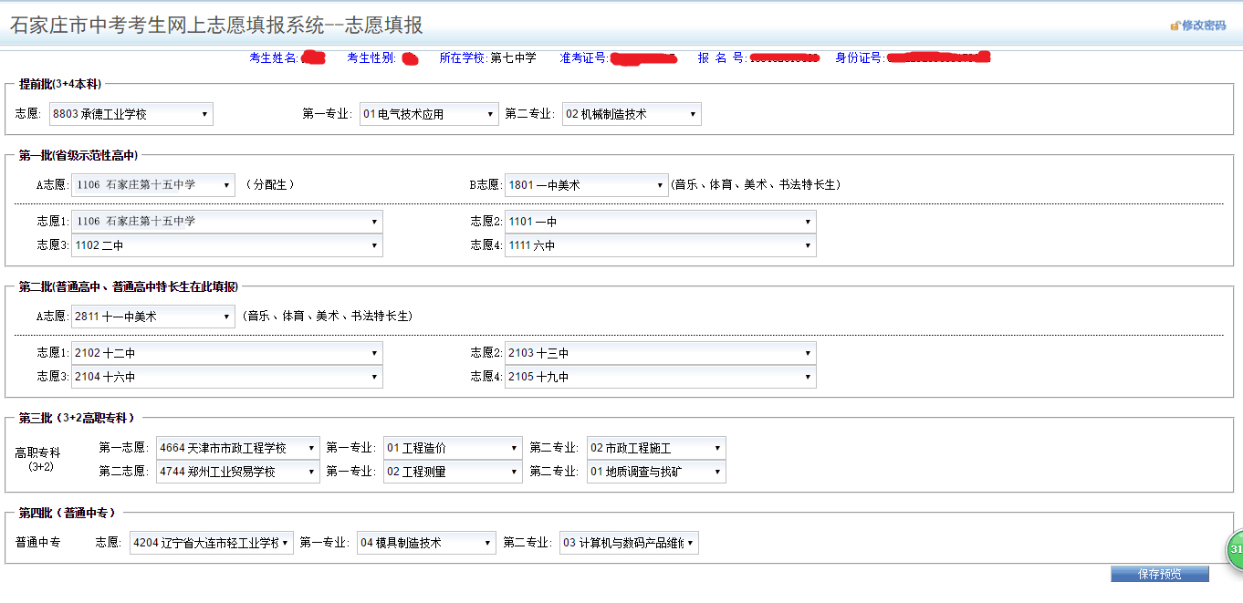Open the 04 模具制造技术 major dropdown

pyautogui.click(x=426, y=543)
